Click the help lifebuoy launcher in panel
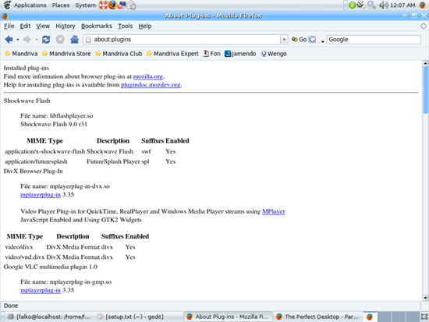Screen dimensions: 429x322 pyautogui.click(x=103, y=5)
